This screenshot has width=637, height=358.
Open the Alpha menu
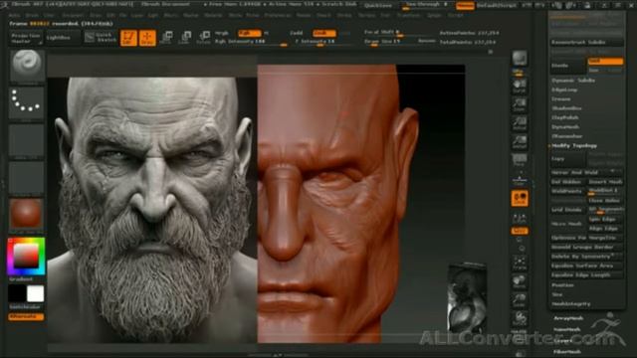[x=14, y=16]
